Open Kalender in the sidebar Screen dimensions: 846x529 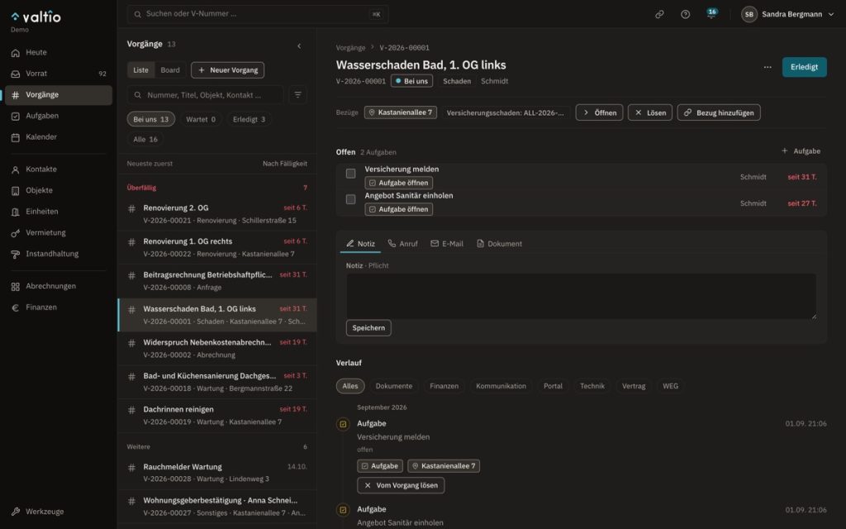[59, 137]
